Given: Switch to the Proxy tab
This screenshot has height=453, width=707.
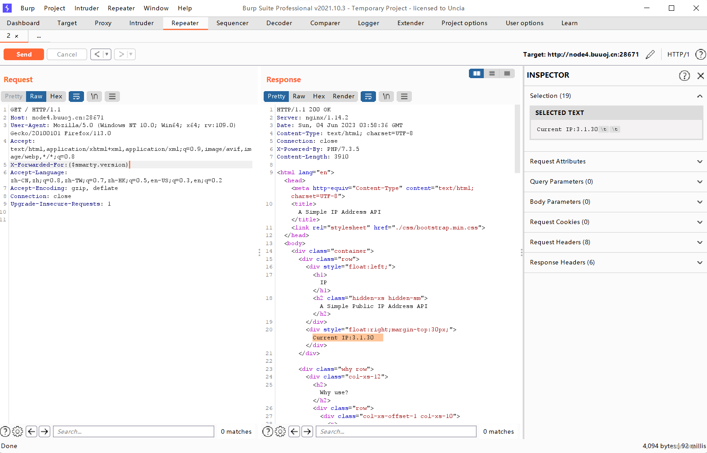Looking at the screenshot, I should tap(103, 23).
